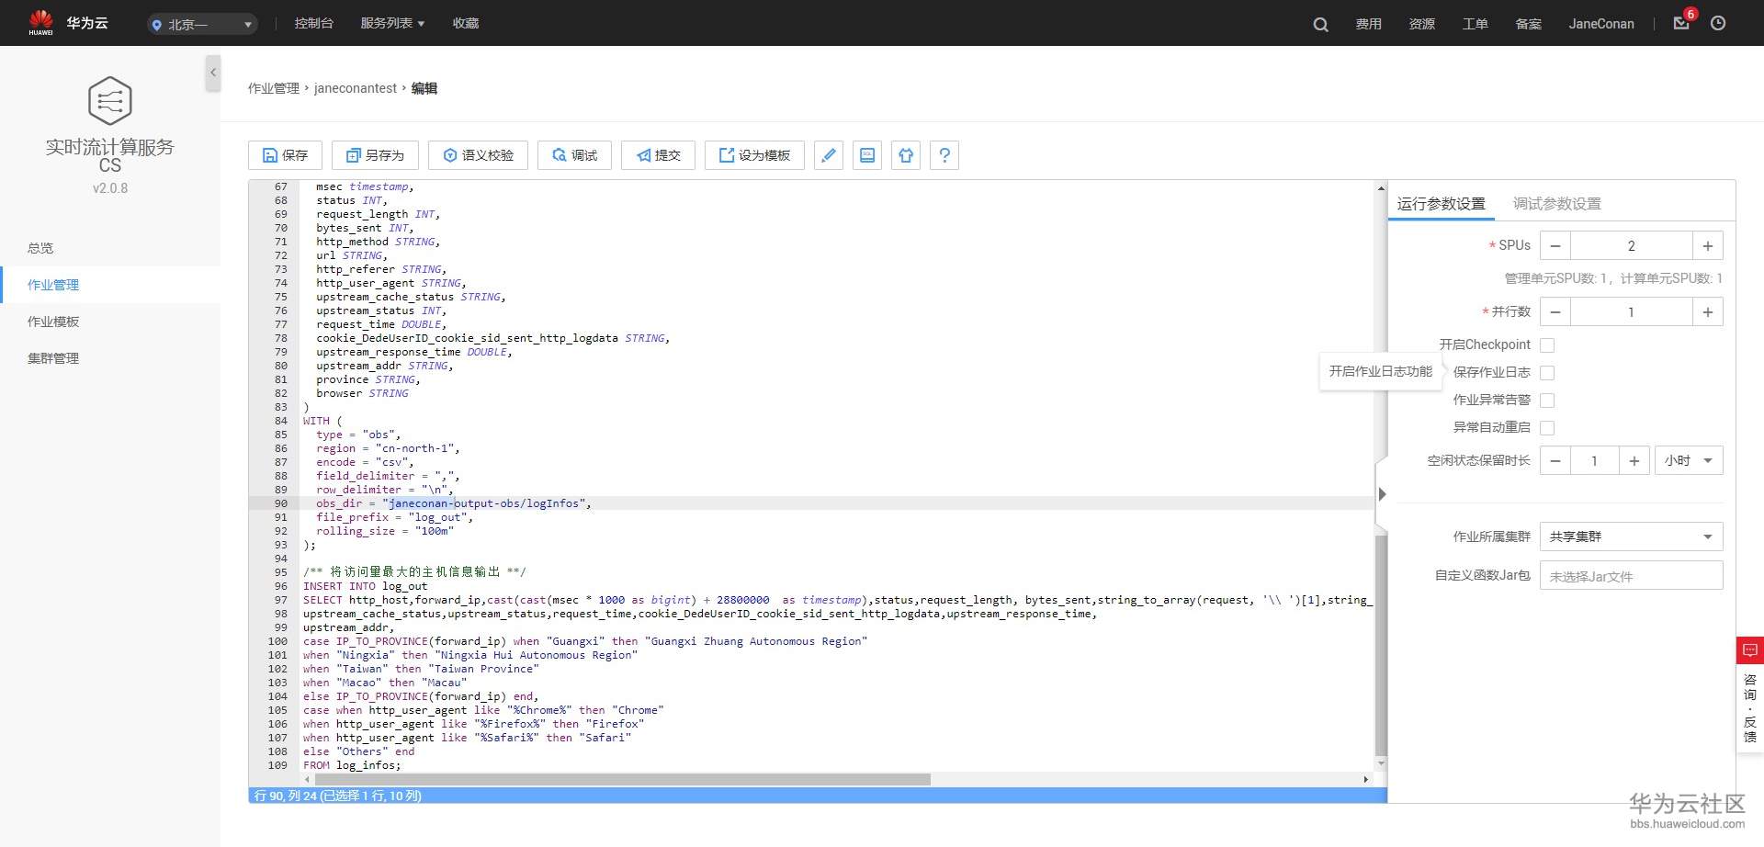This screenshot has width=1764, height=847.
Task: Open the 小时 time unit dropdown
Action: click(1689, 461)
